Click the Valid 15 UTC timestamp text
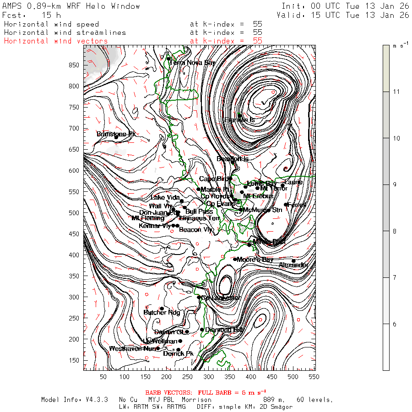Screen dimensions: 412x412 pyautogui.click(x=343, y=15)
